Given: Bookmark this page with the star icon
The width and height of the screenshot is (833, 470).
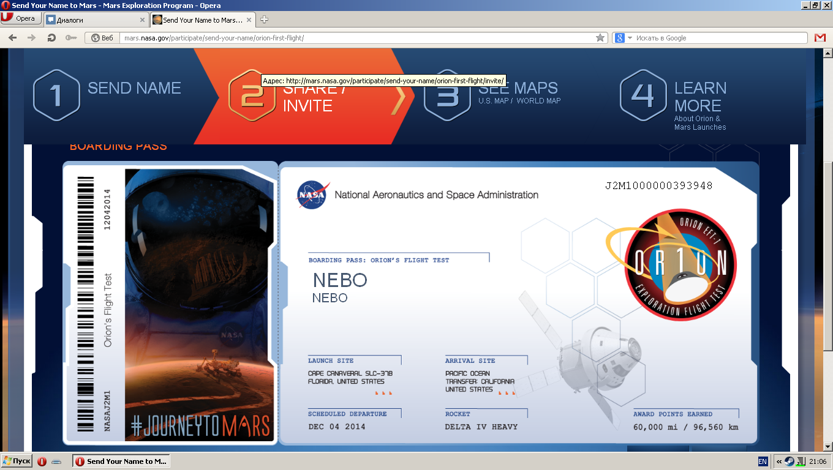Looking at the screenshot, I should tap(600, 38).
